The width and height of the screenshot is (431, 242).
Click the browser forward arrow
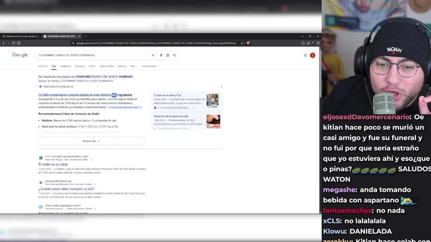click(8, 43)
